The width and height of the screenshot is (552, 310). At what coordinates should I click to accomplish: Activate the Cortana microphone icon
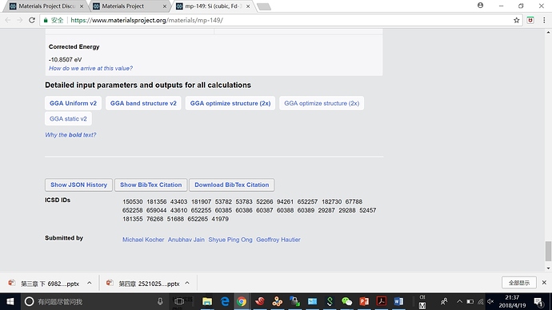point(160,301)
